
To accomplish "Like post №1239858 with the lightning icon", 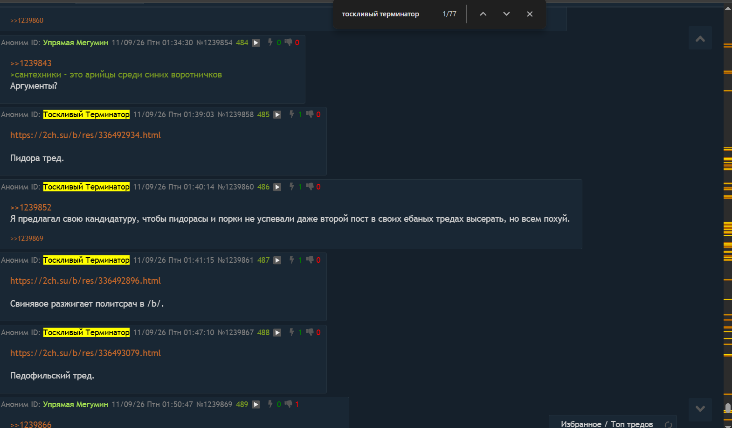I will click(x=291, y=114).
